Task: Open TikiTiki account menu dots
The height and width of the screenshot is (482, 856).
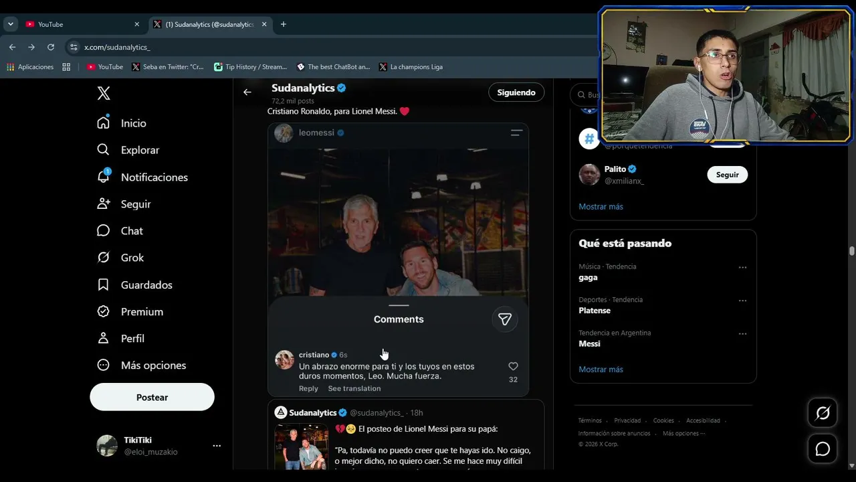Action: coord(217,446)
